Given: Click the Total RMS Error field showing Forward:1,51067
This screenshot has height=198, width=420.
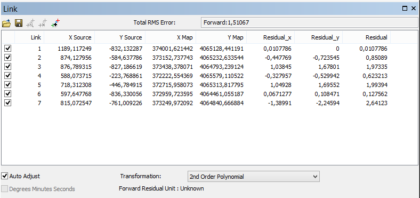Looking at the screenshot, I should pyautogui.click(x=309, y=22).
